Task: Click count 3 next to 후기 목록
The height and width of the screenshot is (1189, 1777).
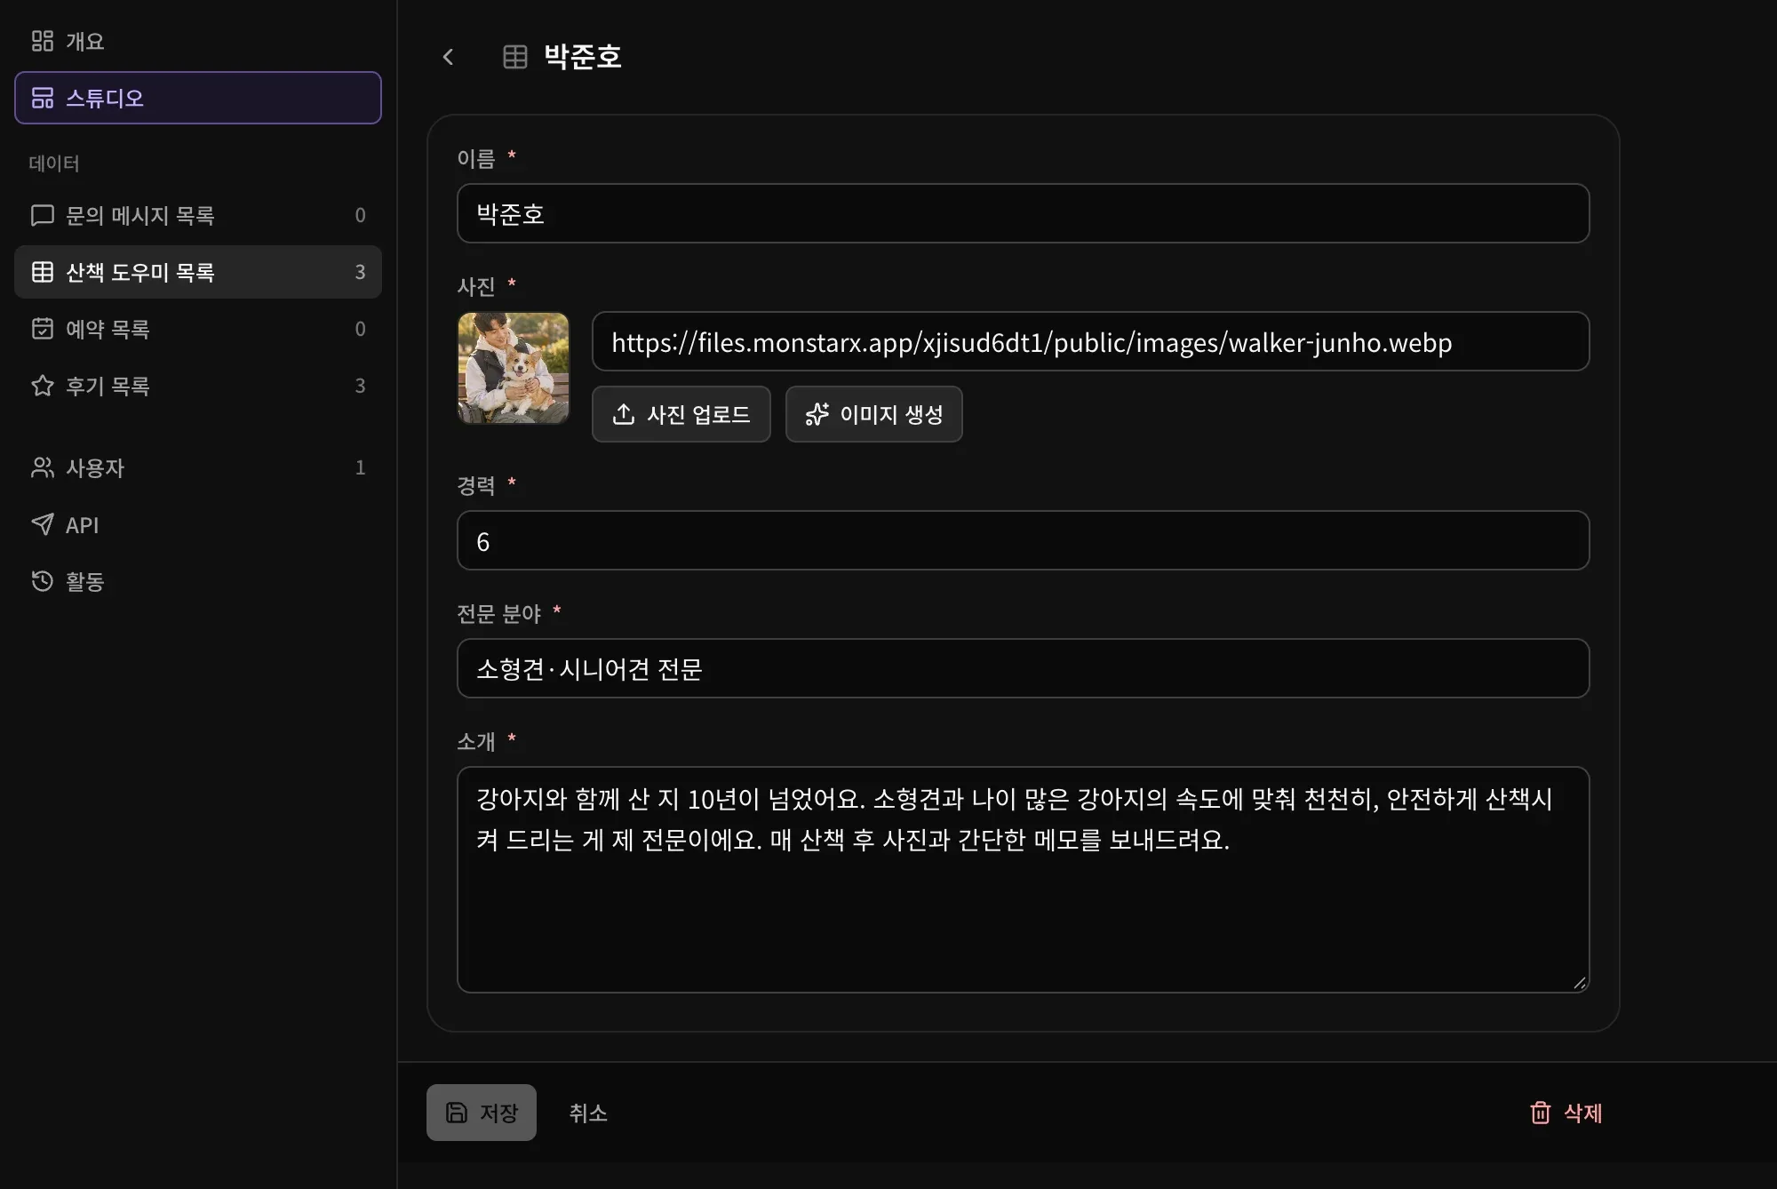Action: (x=360, y=386)
